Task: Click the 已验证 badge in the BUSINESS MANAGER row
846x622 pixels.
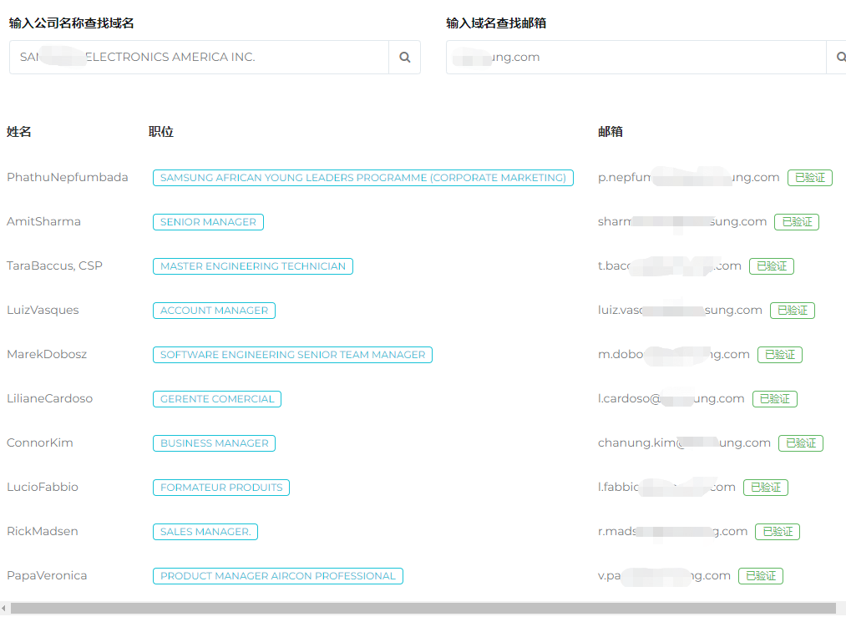Action: (800, 443)
